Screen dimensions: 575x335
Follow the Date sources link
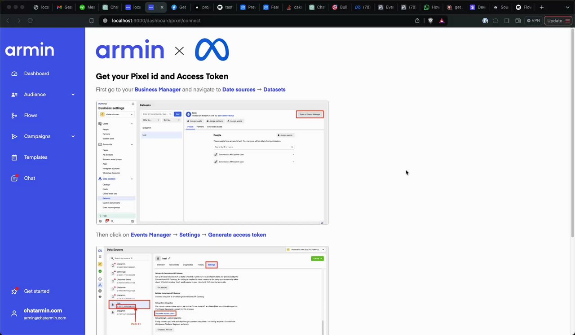click(x=239, y=90)
